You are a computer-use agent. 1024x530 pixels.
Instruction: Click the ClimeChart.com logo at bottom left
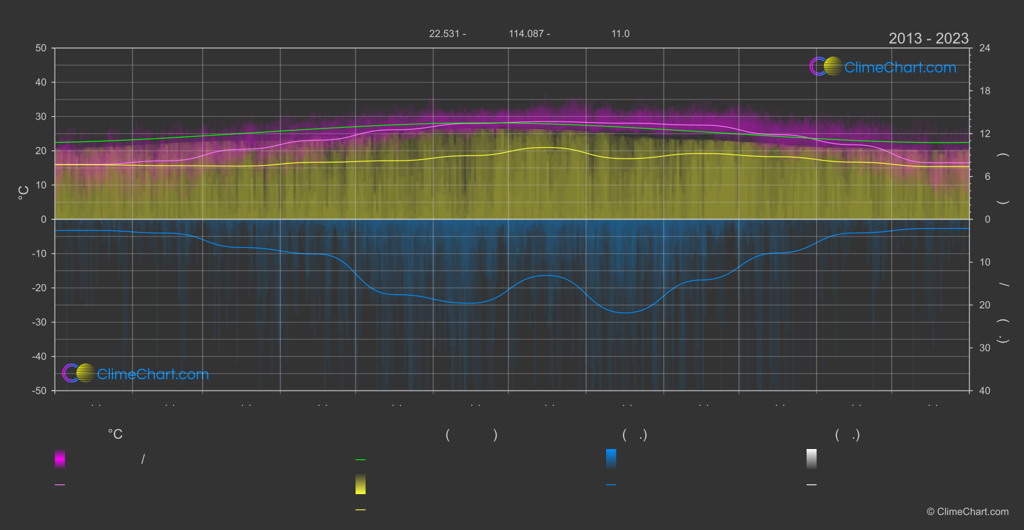point(136,373)
